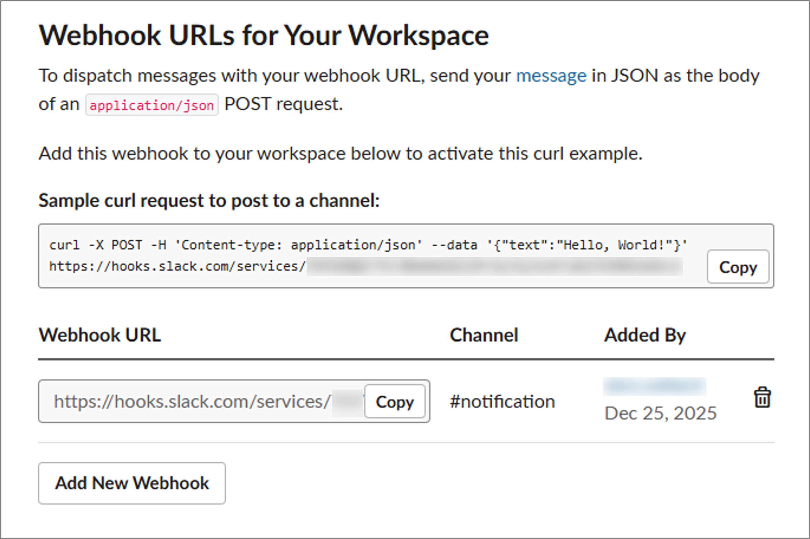This screenshot has width=810, height=539.
Task: Open the blue 'message' link
Action: point(551,76)
